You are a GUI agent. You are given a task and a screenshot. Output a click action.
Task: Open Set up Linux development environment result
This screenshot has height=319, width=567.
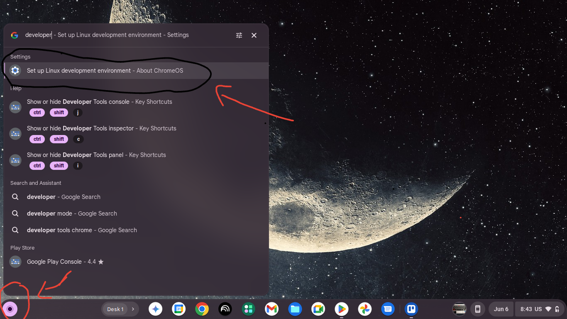pos(136,71)
